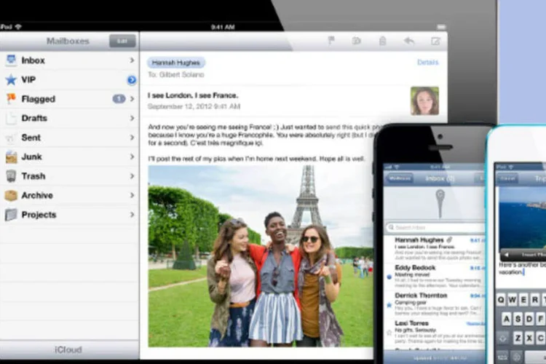The image size is (546, 364).
Task: Expand the Drafts row chevron
Action: click(132, 118)
